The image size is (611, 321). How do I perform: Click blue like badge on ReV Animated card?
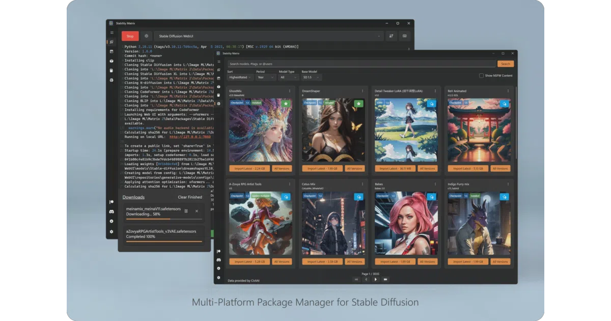click(x=504, y=104)
